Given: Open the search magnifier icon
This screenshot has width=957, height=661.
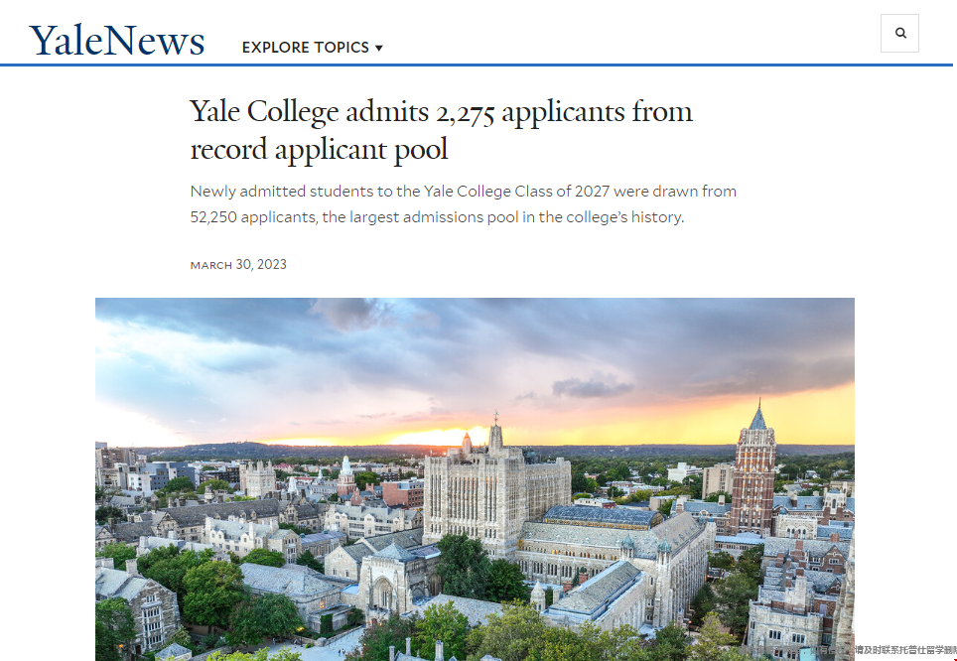Looking at the screenshot, I should (x=900, y=33).
